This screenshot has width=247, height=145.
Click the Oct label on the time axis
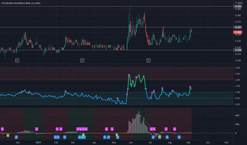[x=208, y=142]
